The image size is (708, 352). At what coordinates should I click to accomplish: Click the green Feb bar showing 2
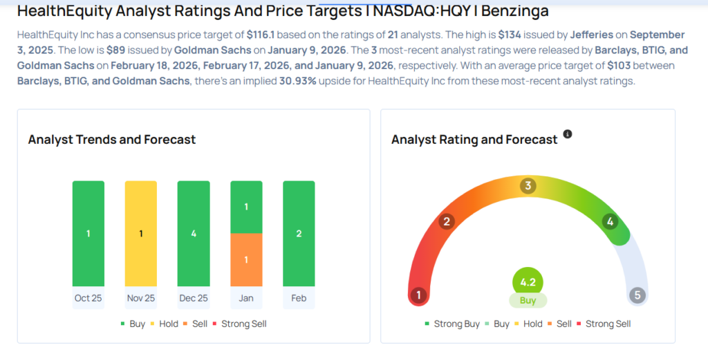click(x=299, y=234)
